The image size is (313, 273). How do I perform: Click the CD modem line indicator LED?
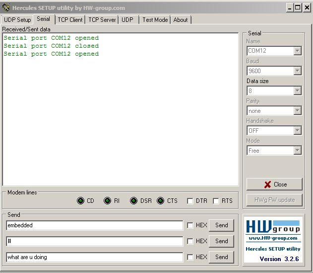tap(80, 200)
